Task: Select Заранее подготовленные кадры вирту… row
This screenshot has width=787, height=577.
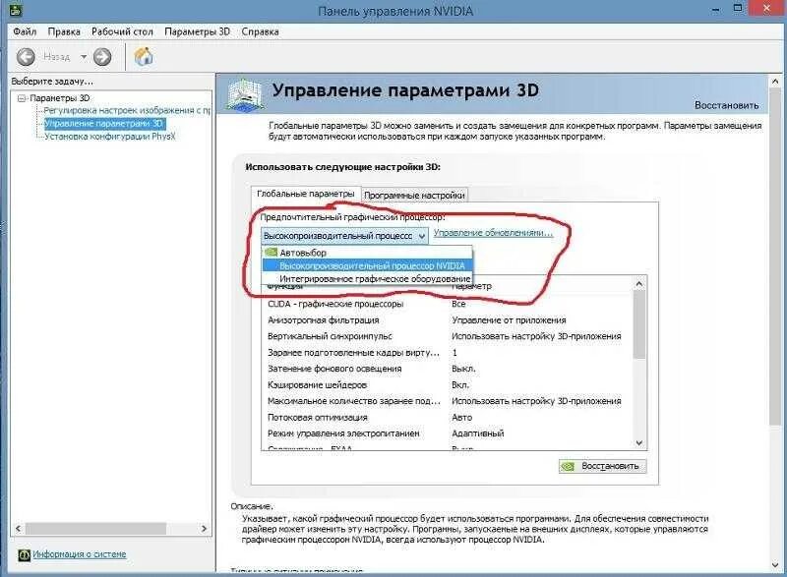Action: tap(448, 353)
